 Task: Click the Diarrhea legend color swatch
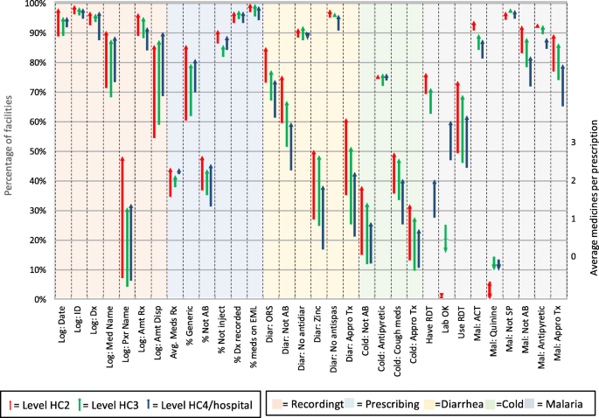coord(429,405)
